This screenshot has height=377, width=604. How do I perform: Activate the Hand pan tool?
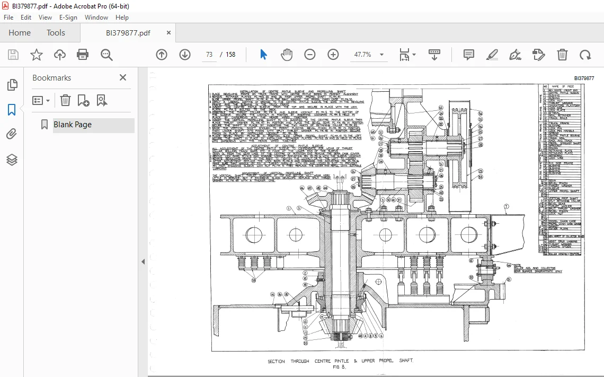tap(287, 55)
